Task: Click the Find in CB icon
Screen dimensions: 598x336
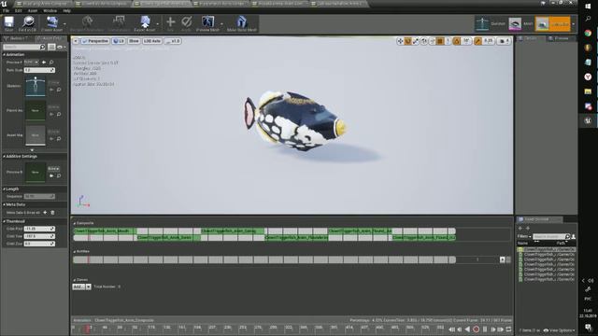Action: [27, 23]
